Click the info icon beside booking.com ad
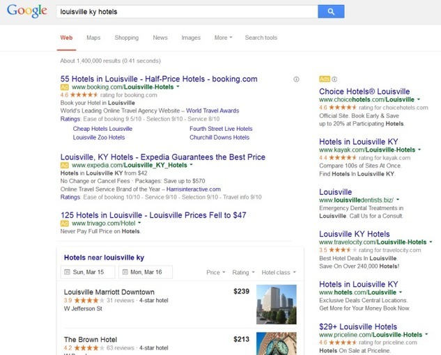The height and width of the screenshot is (355, 441). coord(296,79)
